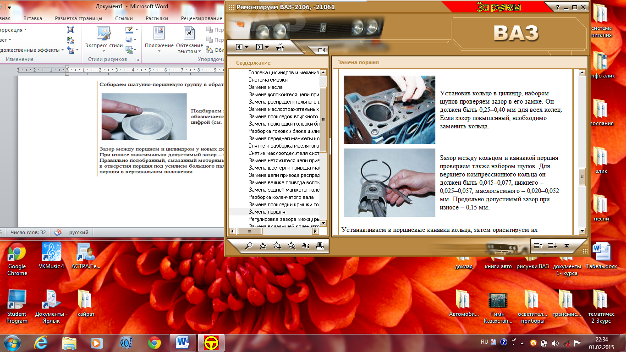Select 'Замена поршня' contents entry
Viewport: 626px width, 352px height.
click(267, 212)
